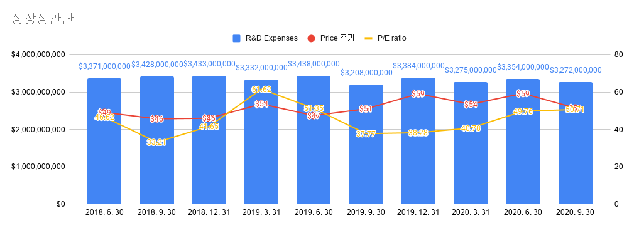This screenshot has height=228, width=639.
Task: Click the red Price 주가 legend marker
Action: [312, 39]
